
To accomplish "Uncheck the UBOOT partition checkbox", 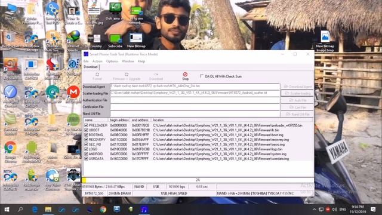I will [86, 130].
